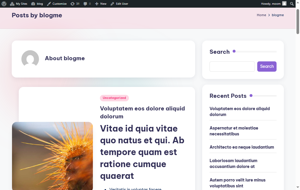Open the blog site dropdown
Image resolution: width=300 pixels, height=190 pixels.
click(37, 4)
